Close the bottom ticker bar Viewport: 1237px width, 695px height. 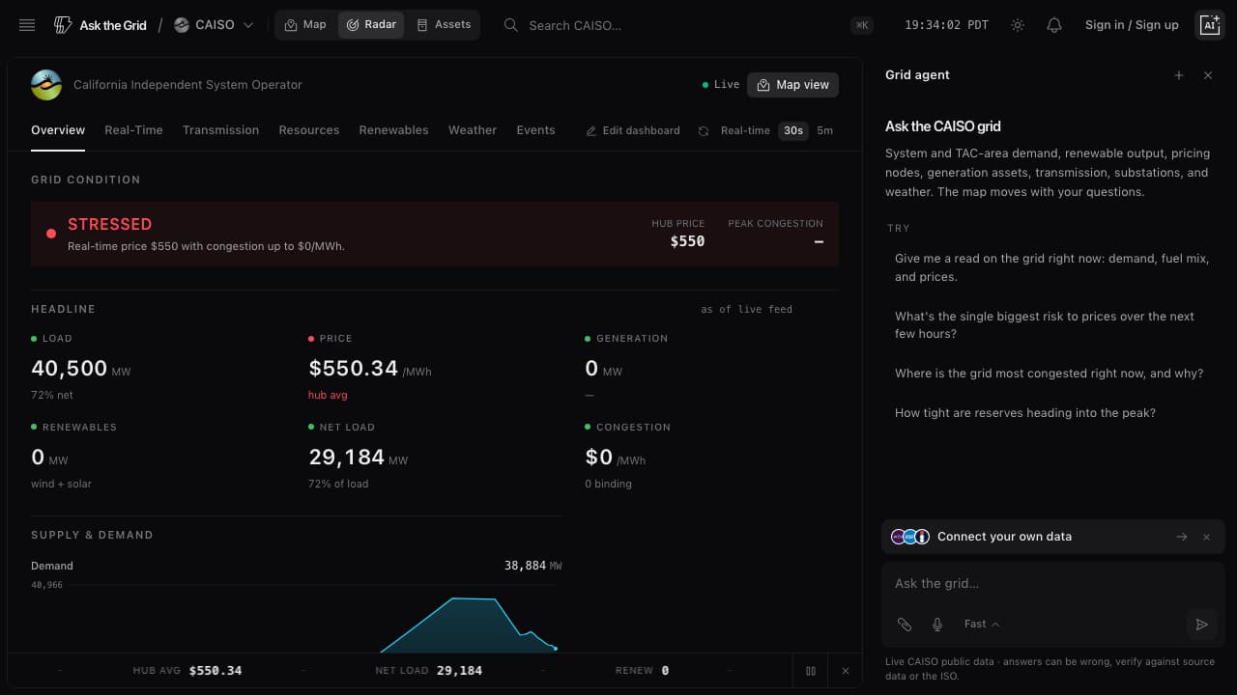tap(846, 671)
